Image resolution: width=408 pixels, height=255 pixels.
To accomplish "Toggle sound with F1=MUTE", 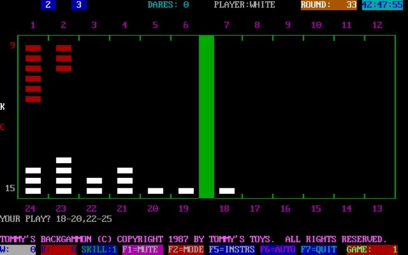I will pos(143,249).
